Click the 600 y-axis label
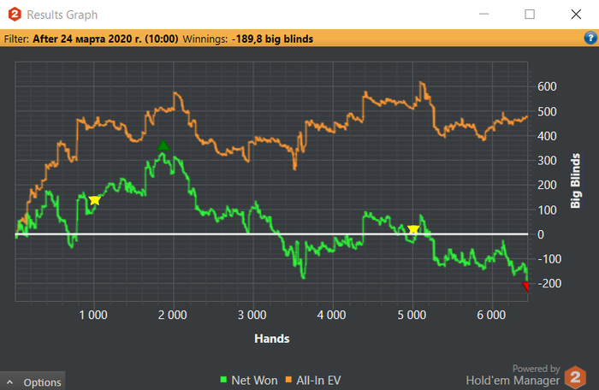The width and height of the screenshot is (599, 390). pos(547,86)
